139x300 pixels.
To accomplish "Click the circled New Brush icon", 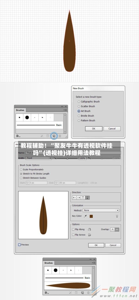I will [54, 136].
